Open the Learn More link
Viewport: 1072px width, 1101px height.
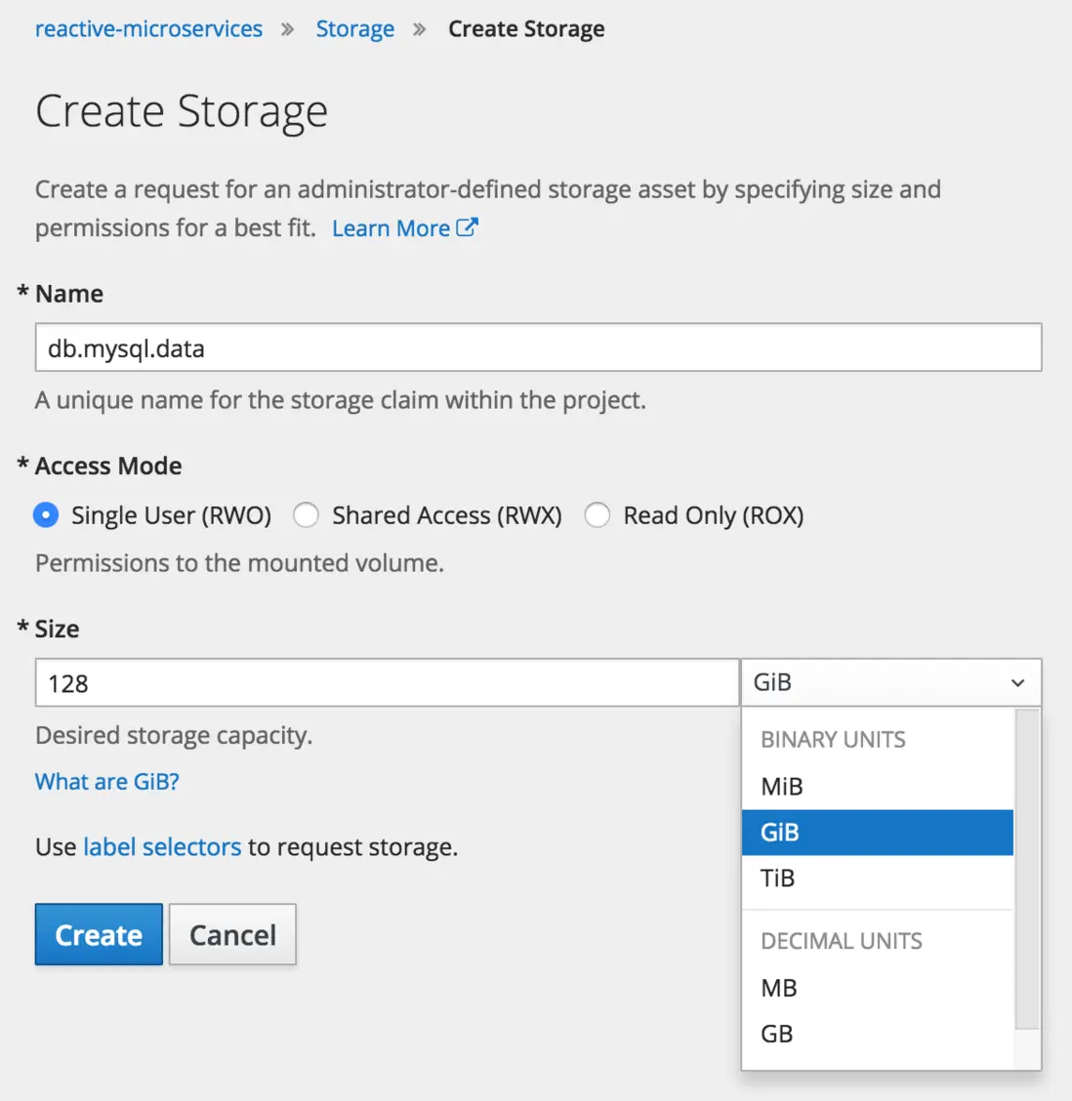click(x=391, y=228)
